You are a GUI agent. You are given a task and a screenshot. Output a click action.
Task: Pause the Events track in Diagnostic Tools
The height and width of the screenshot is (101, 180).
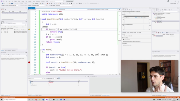tap(123, 16)
